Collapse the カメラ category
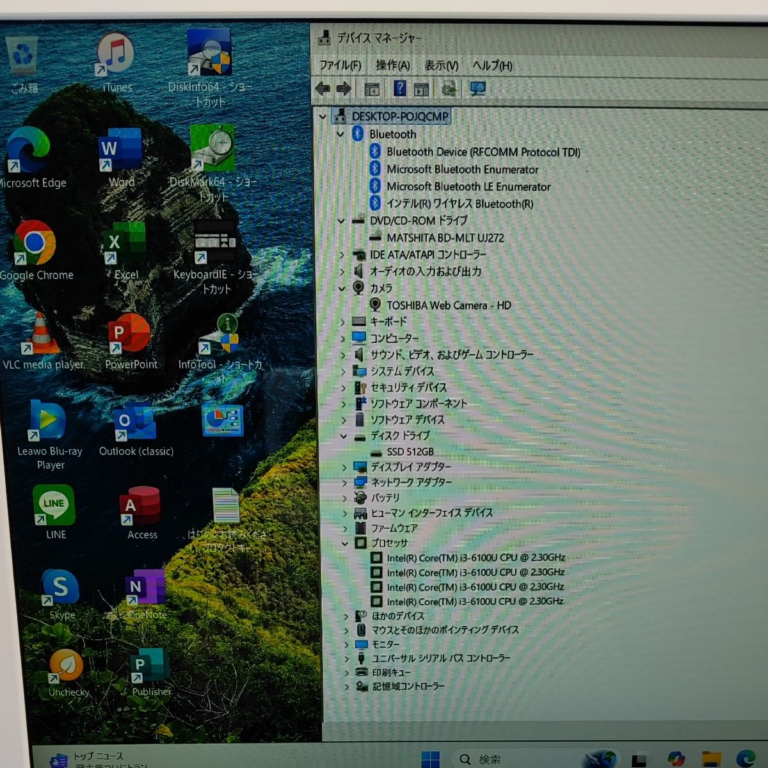This screenshot has width=768, height=768. (x=341, y=289)
